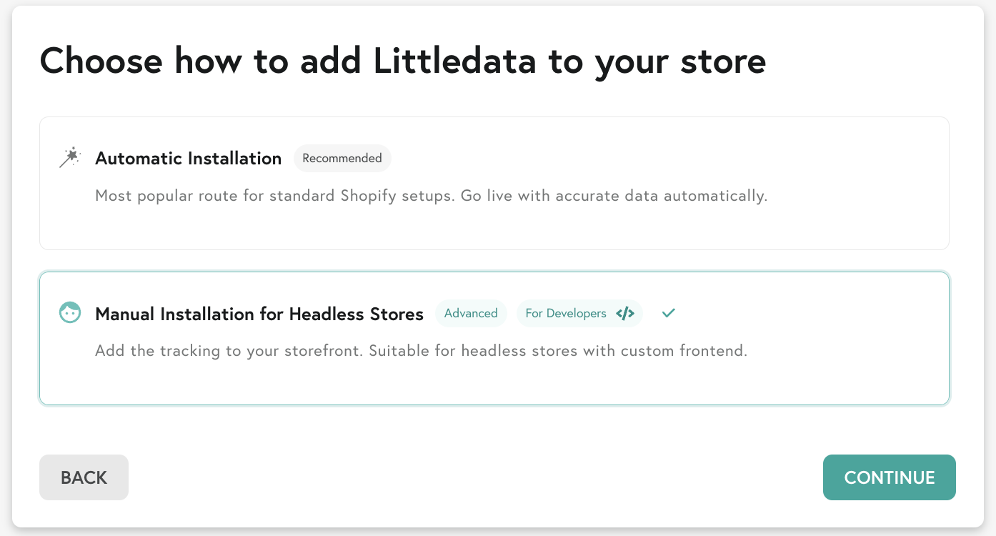Viewport: 996px width, 536px height.
Task: Click Manual Installation for Headless Stores title
Action: point(259,314)
